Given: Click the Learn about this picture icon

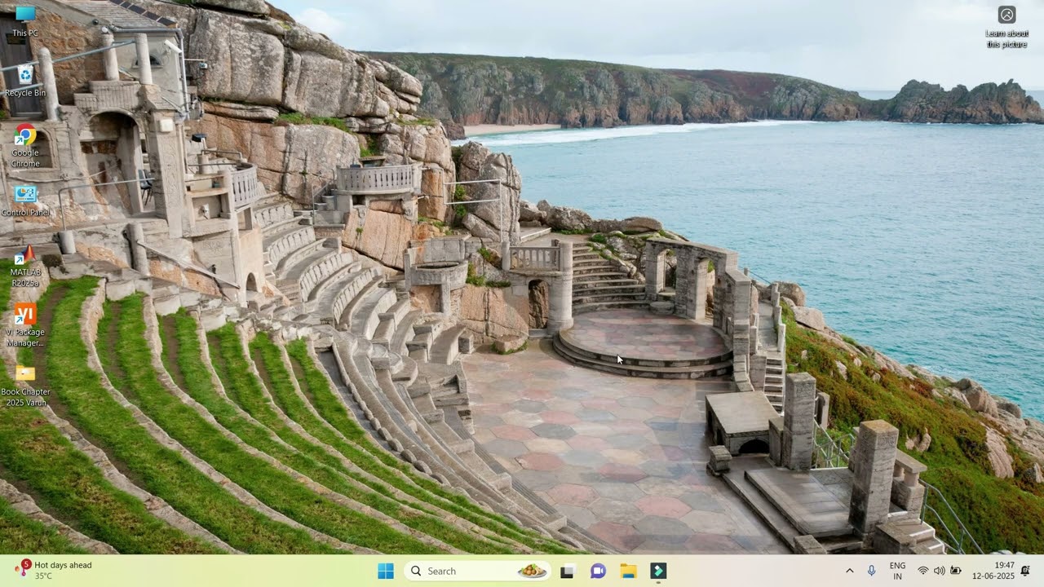Looking at the screenshot, I should (x=1006, y=27).
